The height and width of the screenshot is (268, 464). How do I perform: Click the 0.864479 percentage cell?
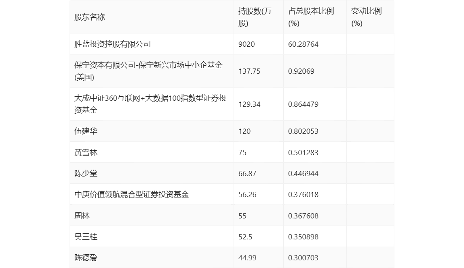[303, 104]
